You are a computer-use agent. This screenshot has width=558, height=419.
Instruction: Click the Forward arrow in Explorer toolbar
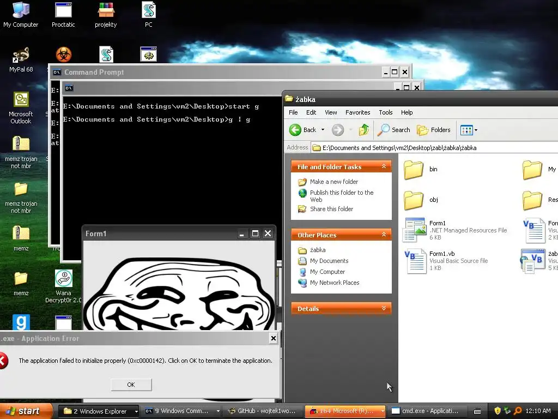tap(338, 130)
